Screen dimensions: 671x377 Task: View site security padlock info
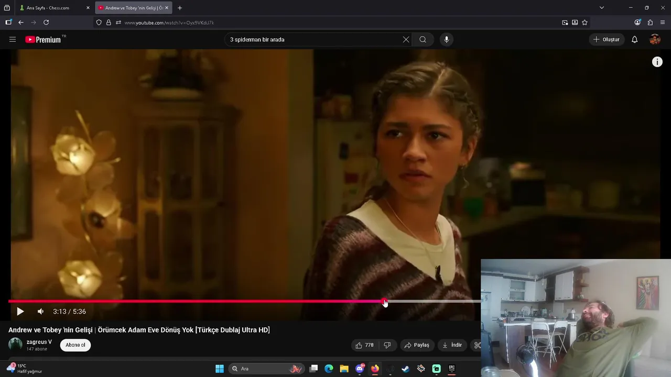(x=109, y=23)
